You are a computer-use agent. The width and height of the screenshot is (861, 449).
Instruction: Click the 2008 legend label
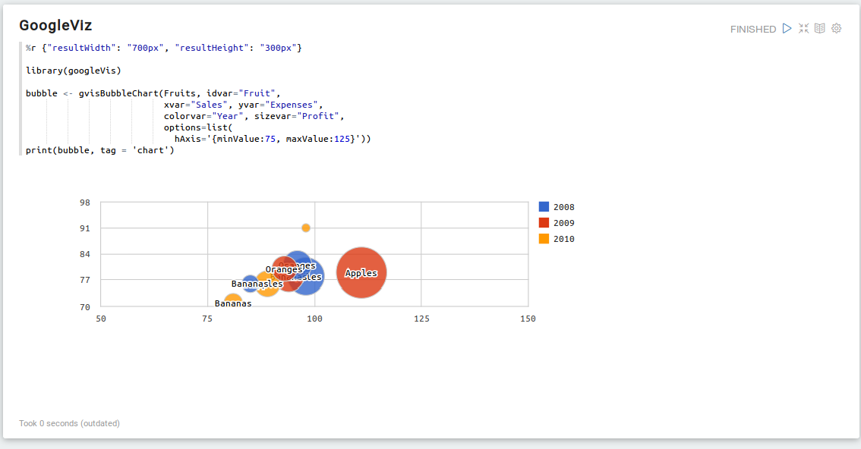(x=564, y=207)
